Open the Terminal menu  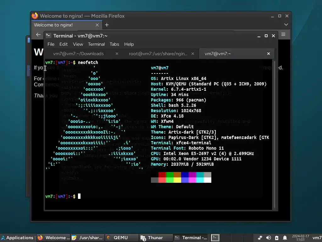[x=96, y=44]
